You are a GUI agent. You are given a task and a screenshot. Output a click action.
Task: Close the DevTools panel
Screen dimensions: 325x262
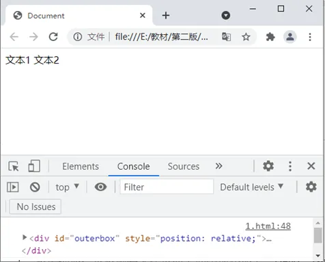[x=311, y=166]
